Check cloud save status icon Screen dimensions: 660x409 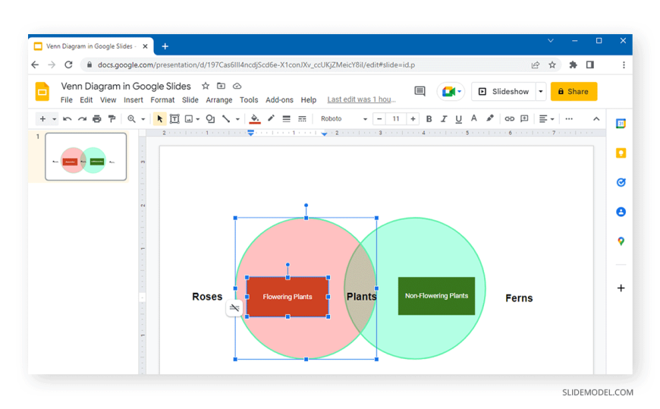click(x=237, y=86)
